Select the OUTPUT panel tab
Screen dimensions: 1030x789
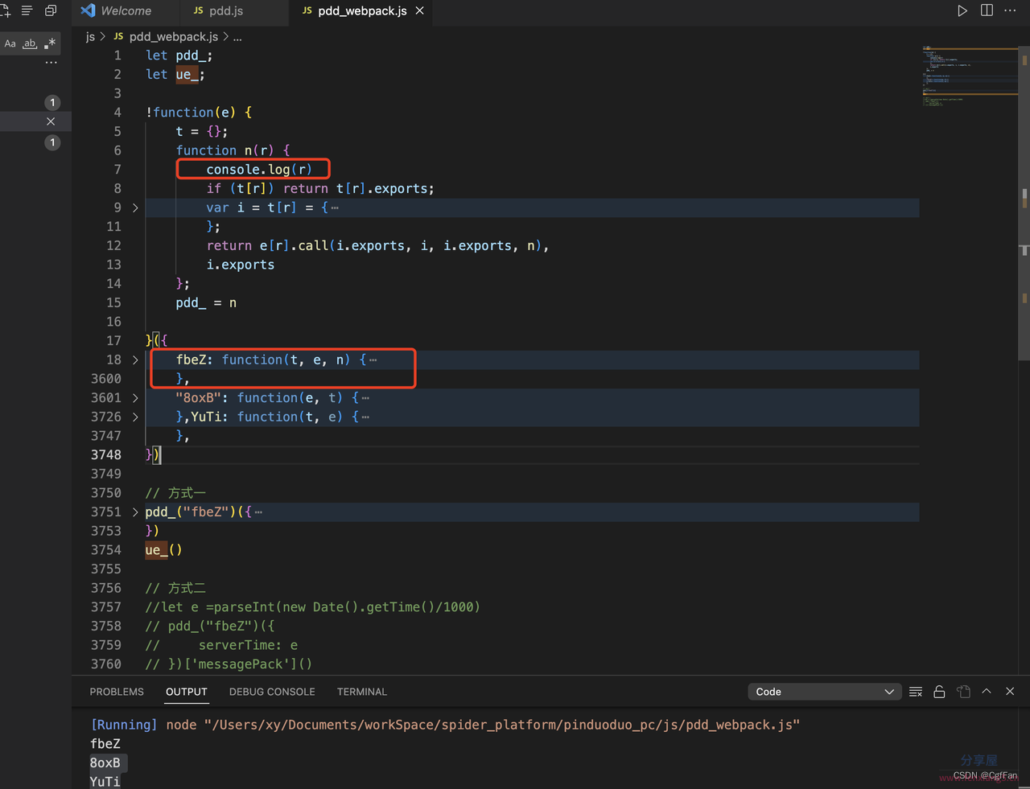(187, 692)
